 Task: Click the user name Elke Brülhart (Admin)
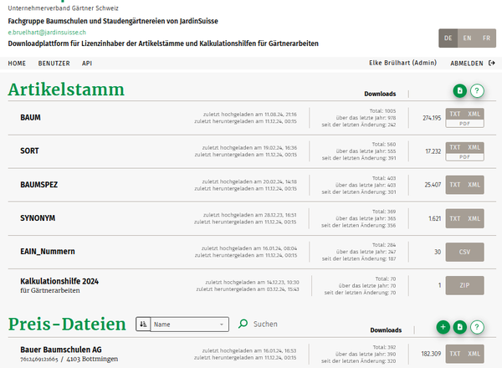[x=402, y=63]
